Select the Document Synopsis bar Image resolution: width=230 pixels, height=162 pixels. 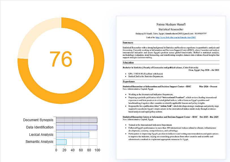77,120
